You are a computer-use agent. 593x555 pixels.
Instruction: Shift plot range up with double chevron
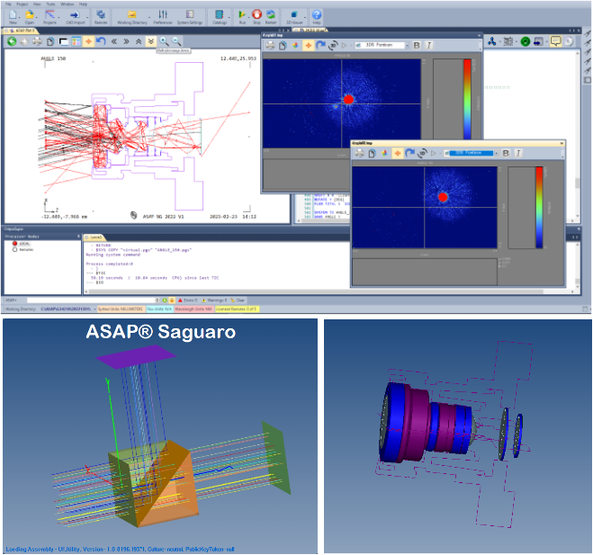(139, 41)
